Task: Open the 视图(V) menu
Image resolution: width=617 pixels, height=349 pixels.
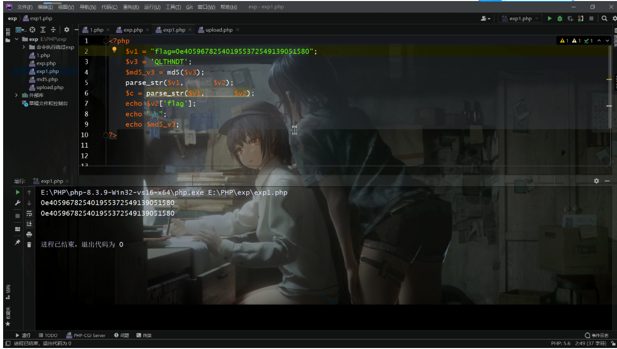Action: (x=66, y=7)
